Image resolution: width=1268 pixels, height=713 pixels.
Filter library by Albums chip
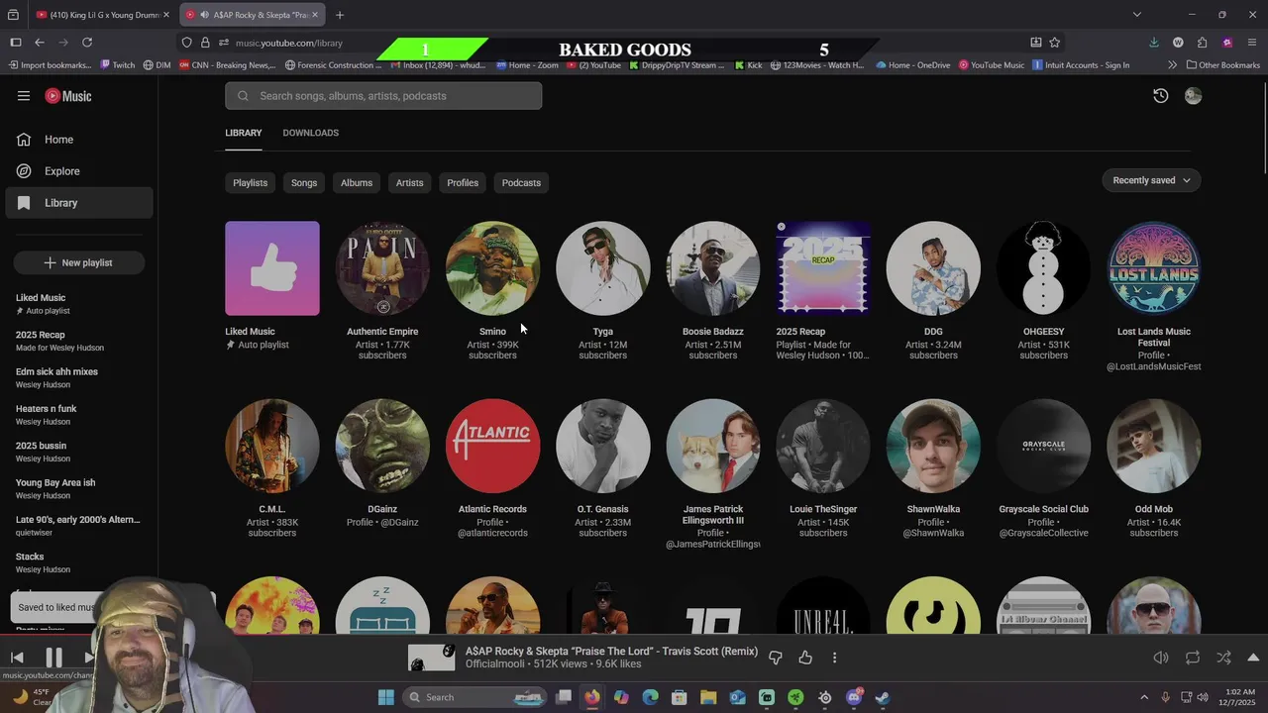(x=357, y=183)
